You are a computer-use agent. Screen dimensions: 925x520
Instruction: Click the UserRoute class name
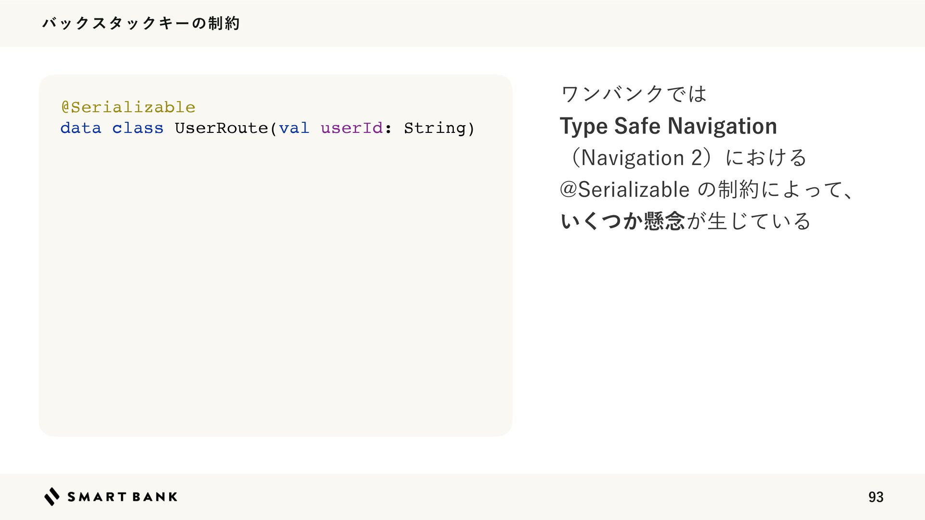(x=221, y=128)
